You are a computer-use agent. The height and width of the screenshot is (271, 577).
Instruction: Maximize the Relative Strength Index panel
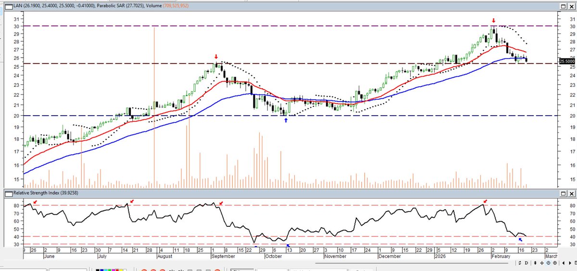(x=563, y=193)
